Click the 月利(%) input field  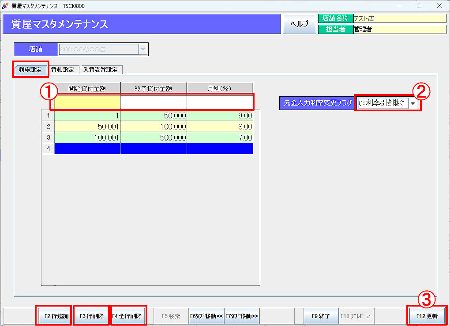click(220, 102)
